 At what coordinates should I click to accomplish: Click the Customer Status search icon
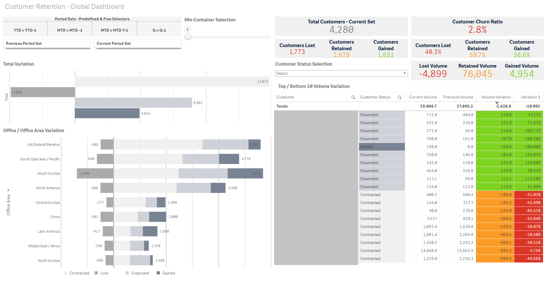click(x=399, y=97)
